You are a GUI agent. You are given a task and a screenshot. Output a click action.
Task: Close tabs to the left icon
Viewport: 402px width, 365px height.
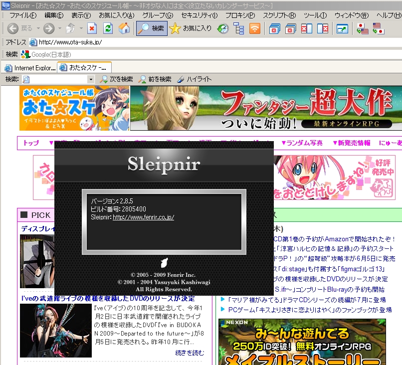click(307, 28)
